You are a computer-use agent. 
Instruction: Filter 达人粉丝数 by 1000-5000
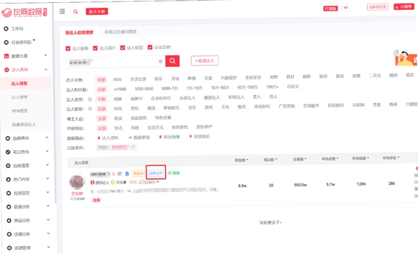coord(144,89)
